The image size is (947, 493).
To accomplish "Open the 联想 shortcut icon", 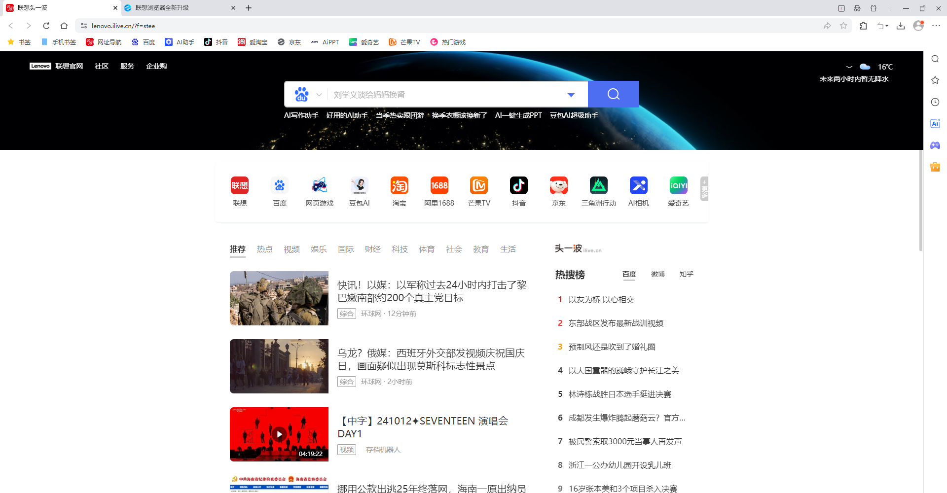I will click(240, 186).
